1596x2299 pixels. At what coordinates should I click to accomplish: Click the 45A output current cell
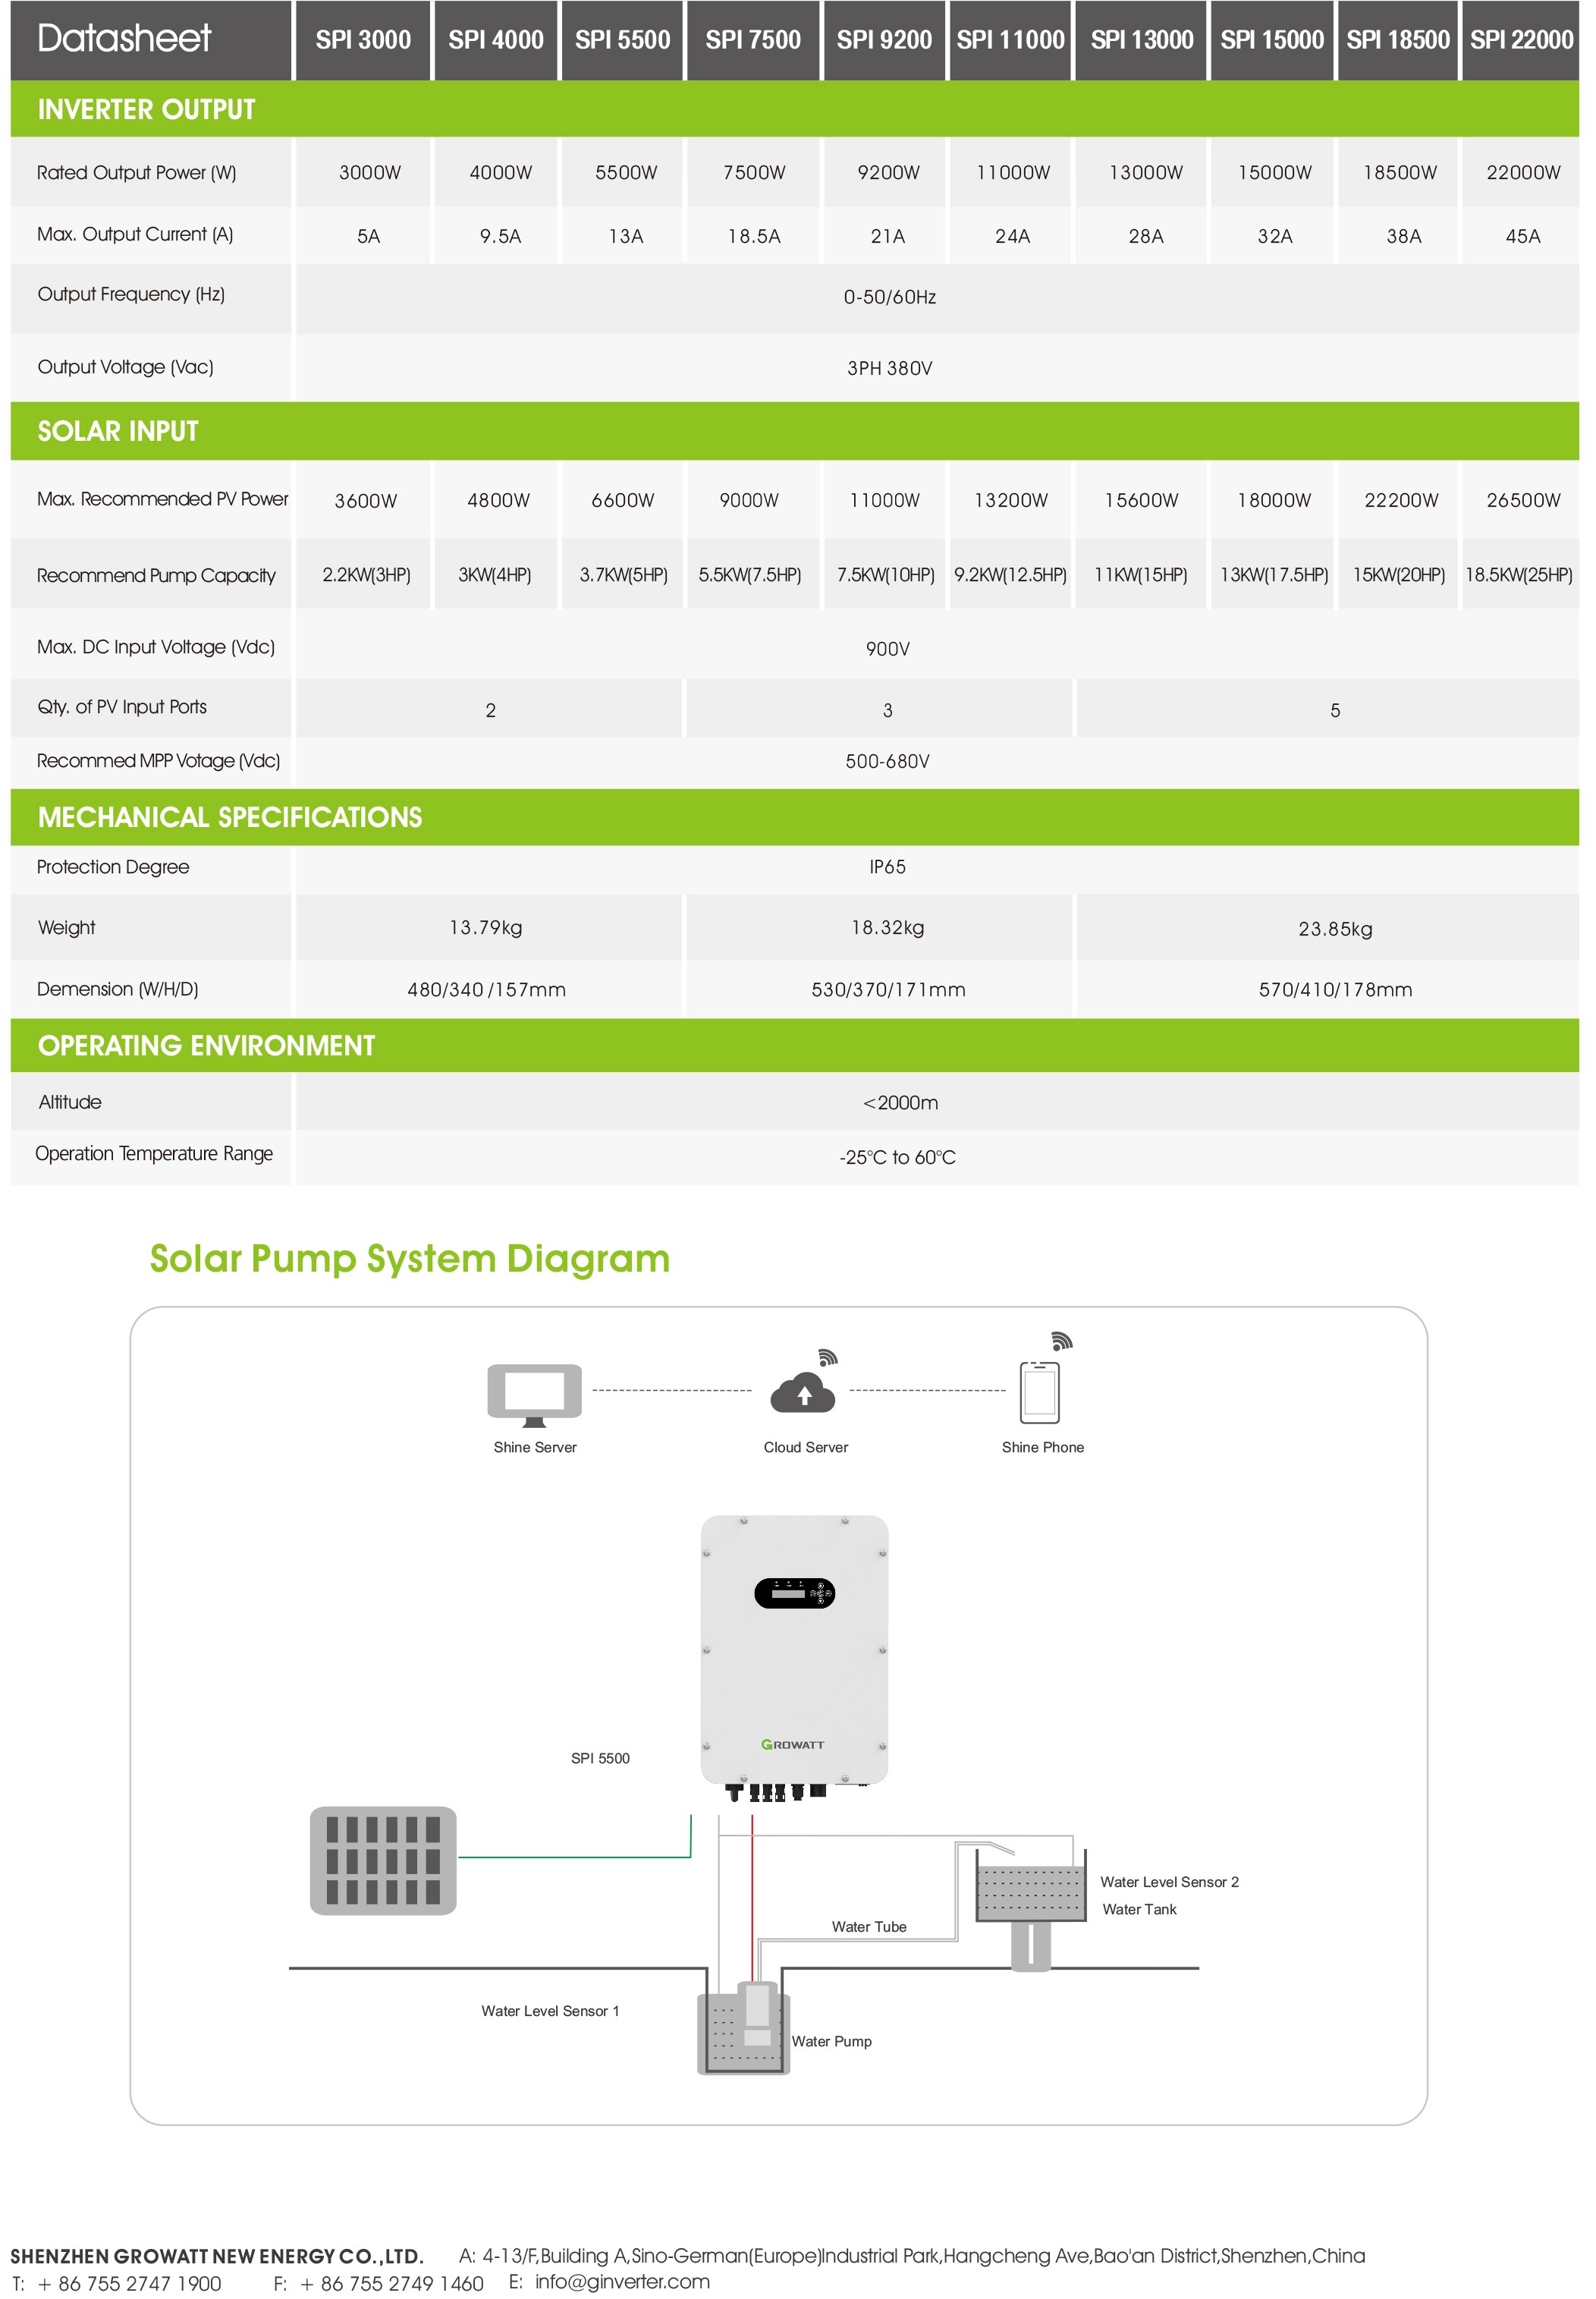[x=1522, y=236]
